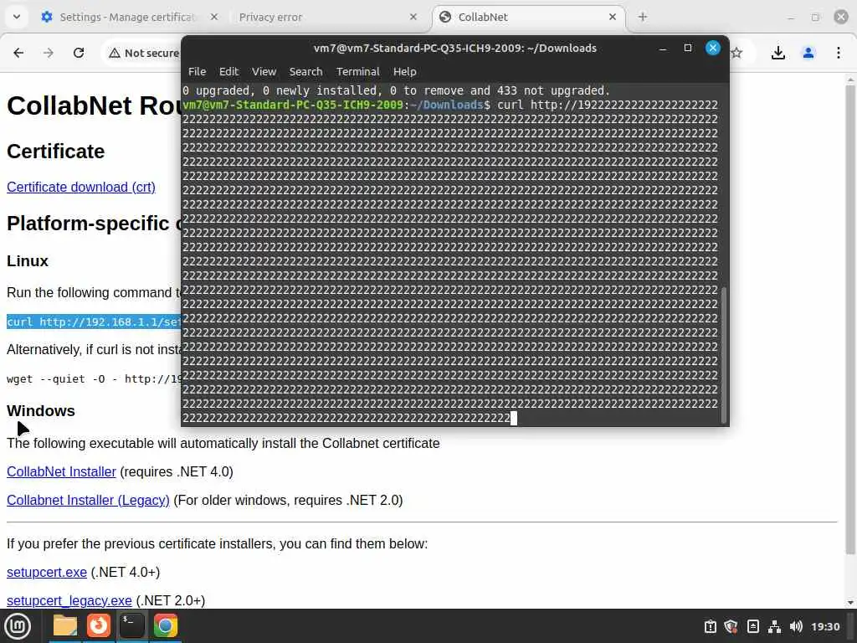
Task: Open the Terminal menu in terminal
Action: click(x=358, y=72)
